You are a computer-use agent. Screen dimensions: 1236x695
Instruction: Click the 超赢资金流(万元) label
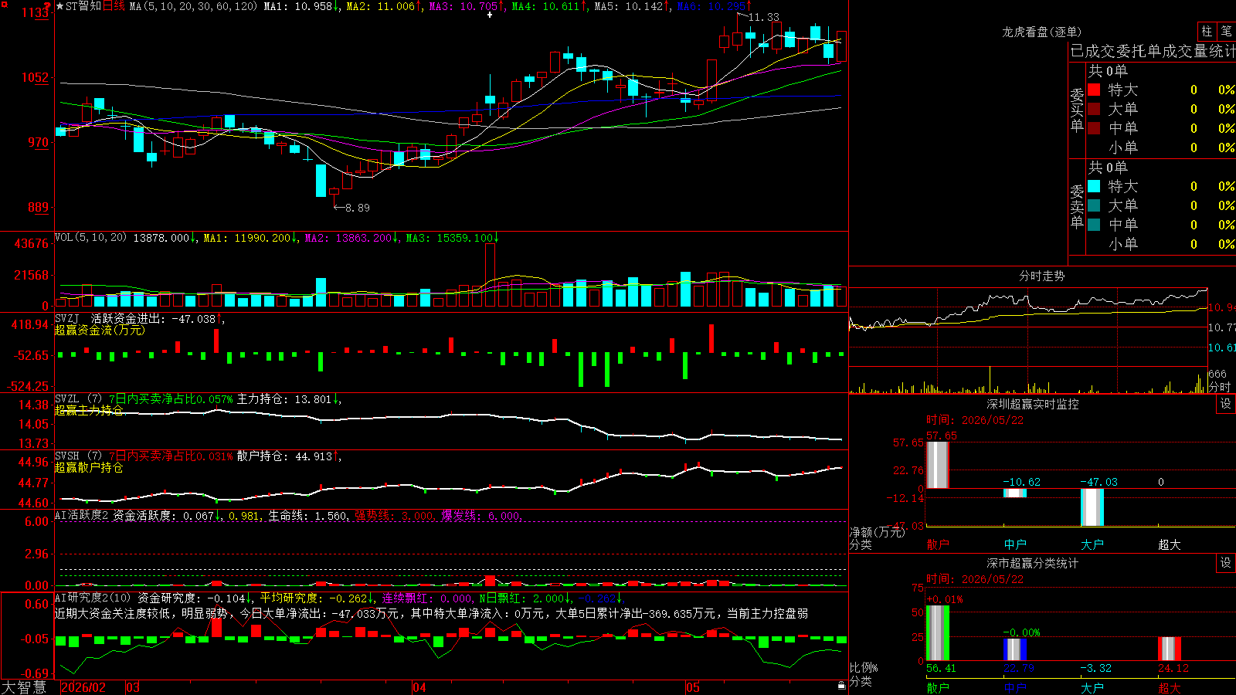pos(100,330)
